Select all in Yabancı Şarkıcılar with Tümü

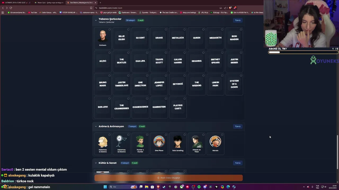click(x=238, y=20)
